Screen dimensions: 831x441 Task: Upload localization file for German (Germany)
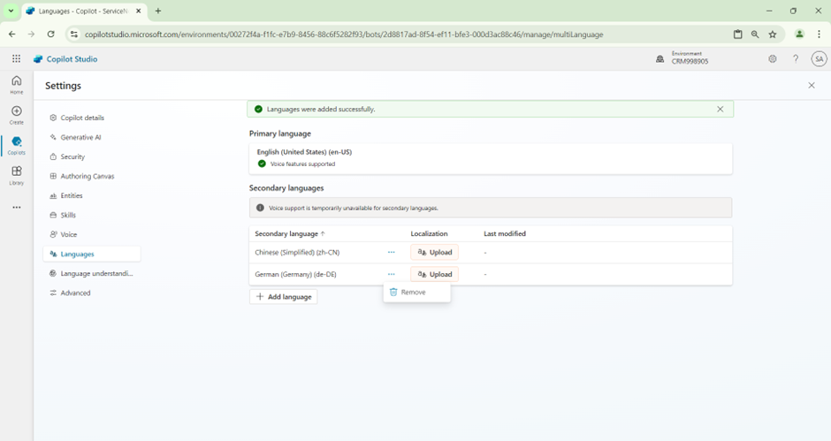434,275
